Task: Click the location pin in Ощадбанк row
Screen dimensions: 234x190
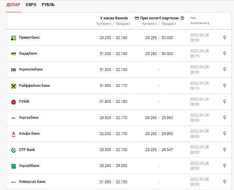Action: point(225,53)
